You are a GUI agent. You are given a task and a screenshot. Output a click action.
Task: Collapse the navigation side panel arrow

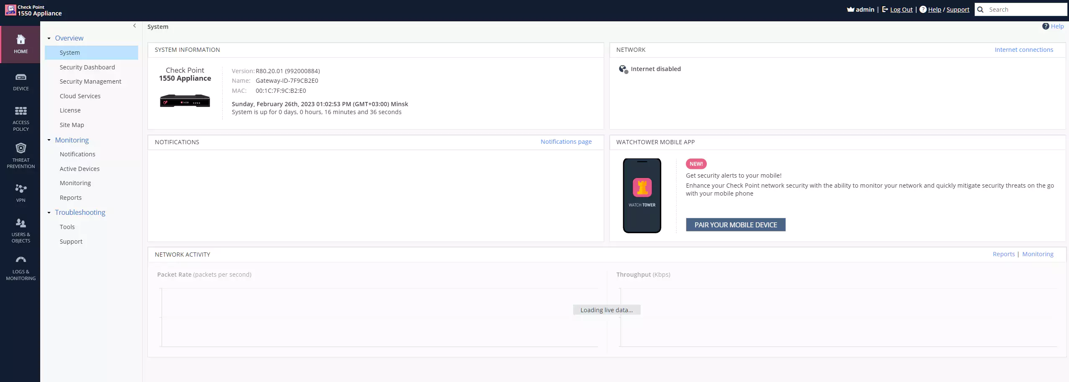tap(134, 26)
